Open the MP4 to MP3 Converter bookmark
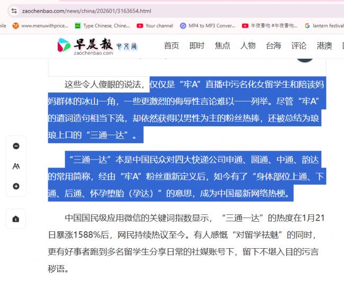This screenshot has height=282, width=344. click(207, 25)
